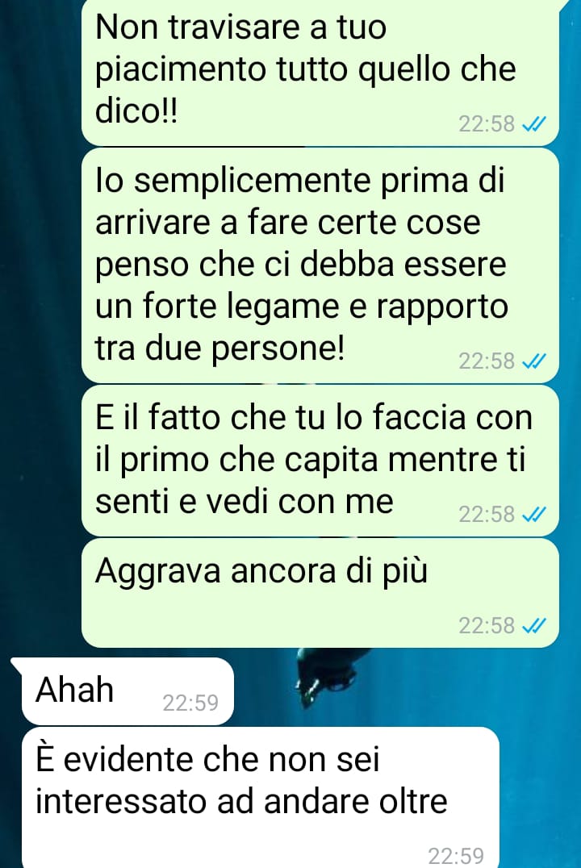Tap the 22:59 timestamp on the 'Ahah' message
Image resolution: width=581 pixels, height=868 pixels.
click(x=190, y=703)
